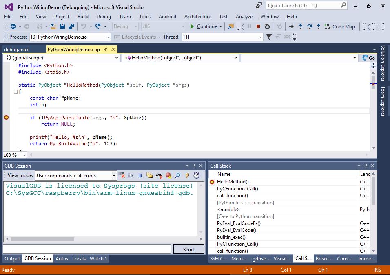Click the Send button
Image resolution: width=390 pixels, height=275 pixels.
tap(188, 249)
